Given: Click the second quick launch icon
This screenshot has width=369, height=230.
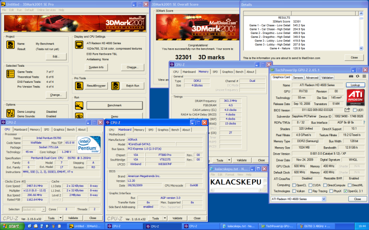Looking at the screenshot, I should (36, 226).
